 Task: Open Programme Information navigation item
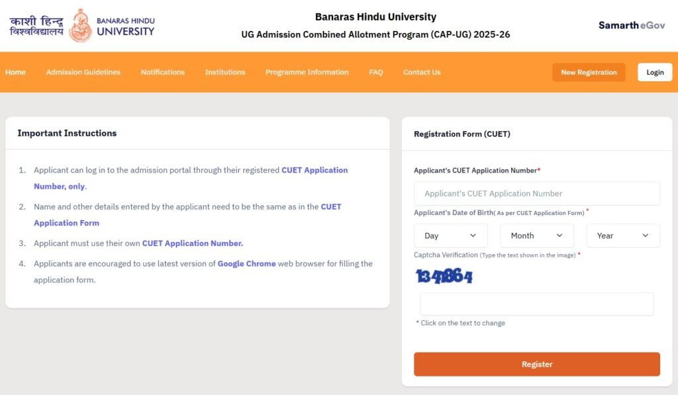point(307,72)
